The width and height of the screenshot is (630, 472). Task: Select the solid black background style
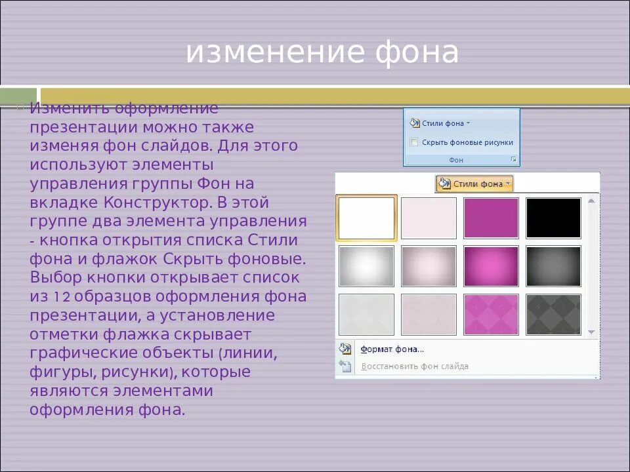[x=553, y=218]
